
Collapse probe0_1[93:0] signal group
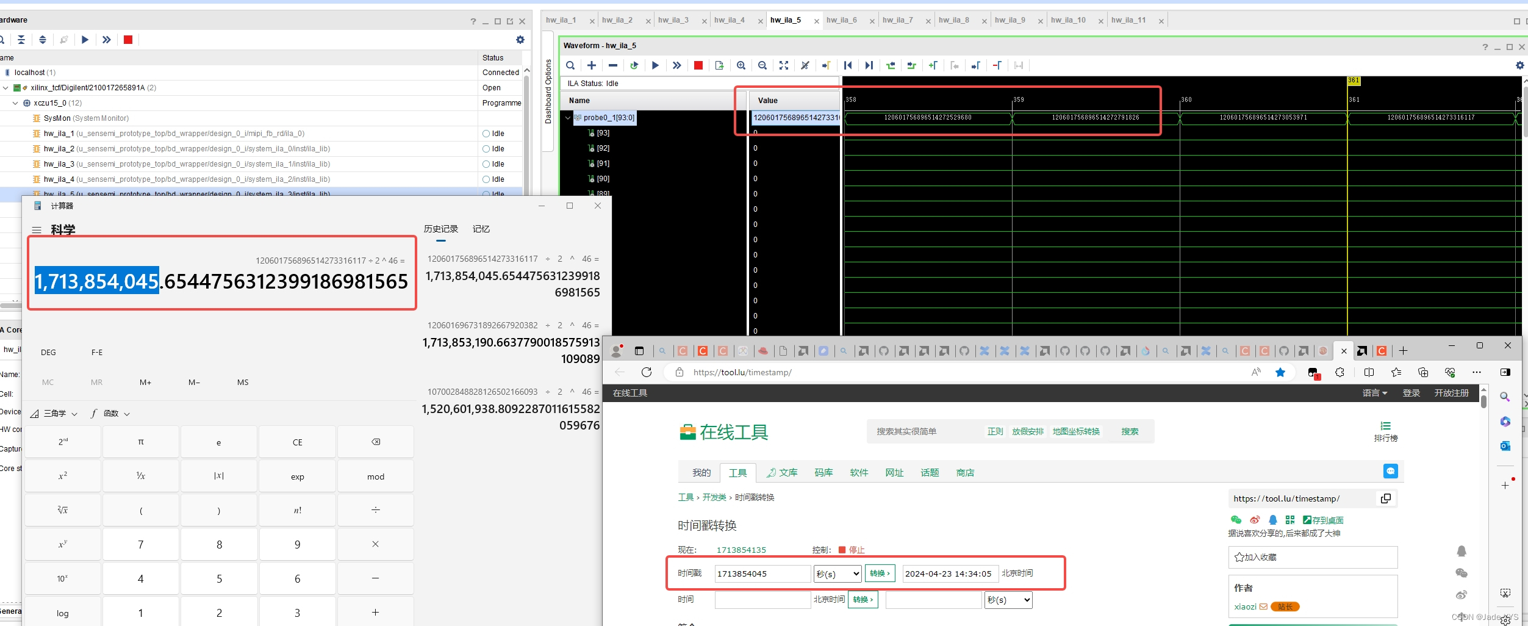pyautogui.click(x=569, y=117)
